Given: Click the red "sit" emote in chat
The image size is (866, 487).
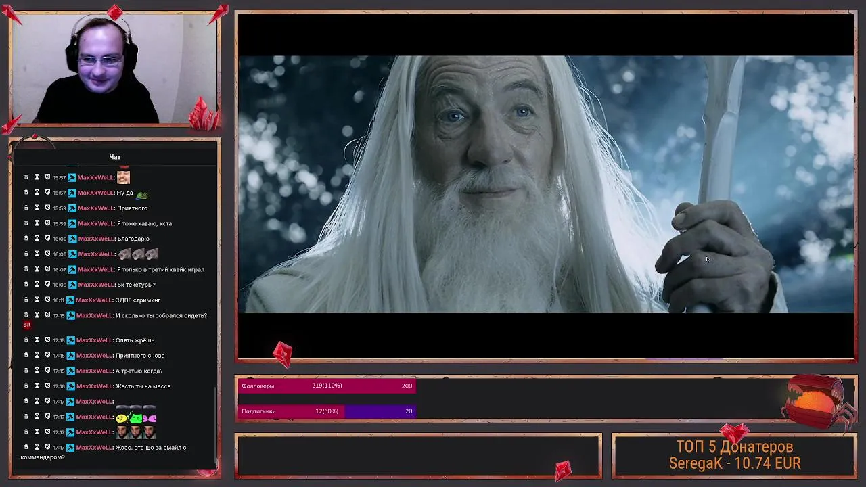Looking at the screenshot, I should click(x=27, y=325).
